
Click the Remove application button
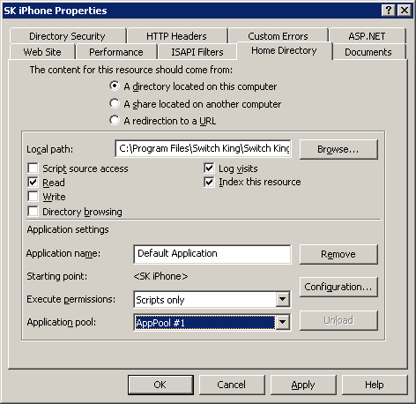(338, 254)
